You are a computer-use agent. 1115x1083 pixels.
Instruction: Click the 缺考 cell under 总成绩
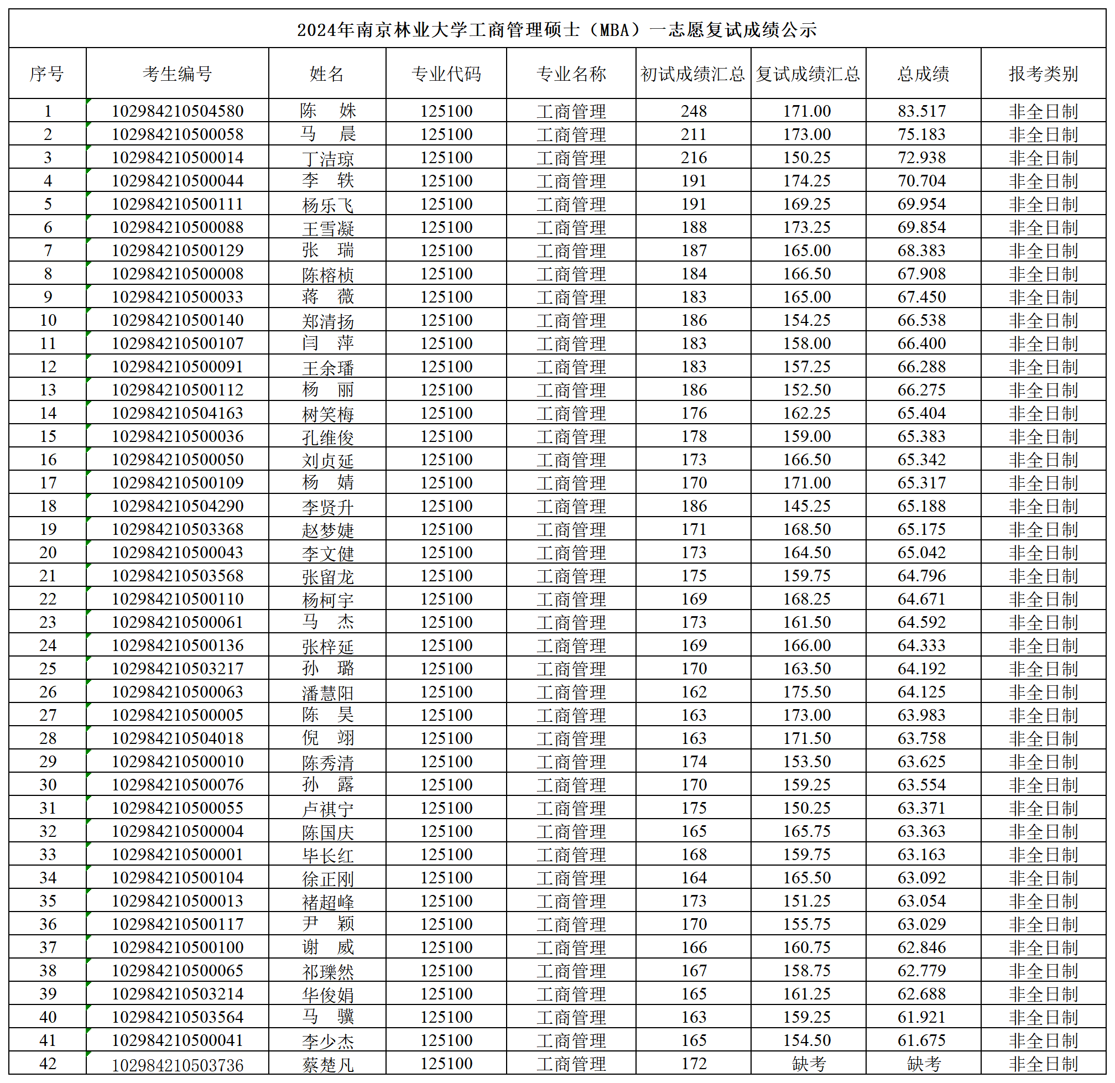[923, 1064]
